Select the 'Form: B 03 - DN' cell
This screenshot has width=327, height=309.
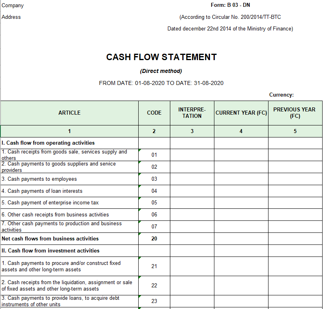tap(230, 5)
